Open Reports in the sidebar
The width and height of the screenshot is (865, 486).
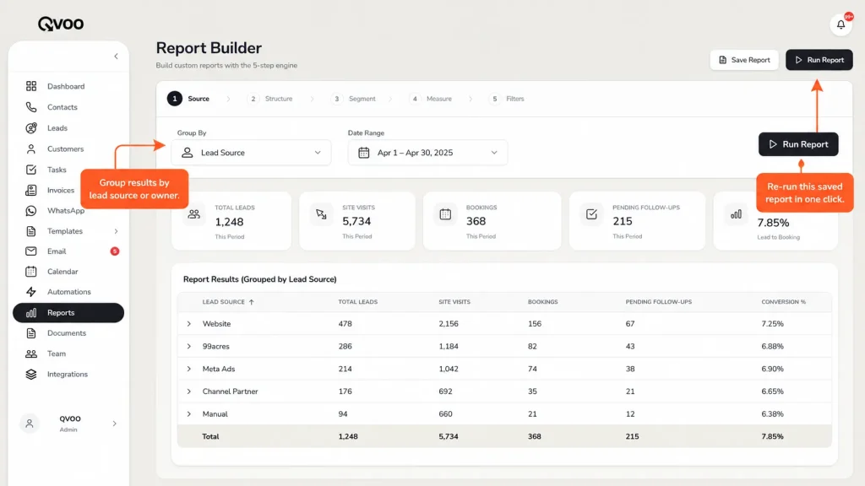point(68,312)
